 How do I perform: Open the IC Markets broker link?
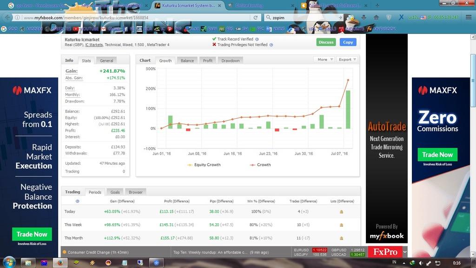pyautogui.click(x=94, y=45)
